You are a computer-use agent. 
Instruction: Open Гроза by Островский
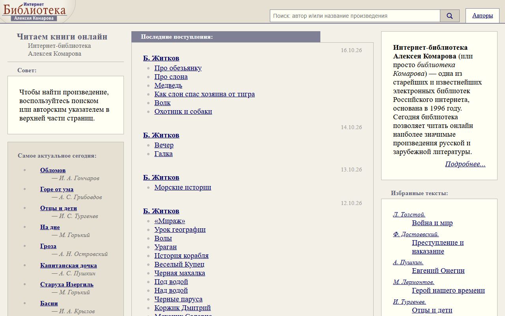tap(48, 246)
